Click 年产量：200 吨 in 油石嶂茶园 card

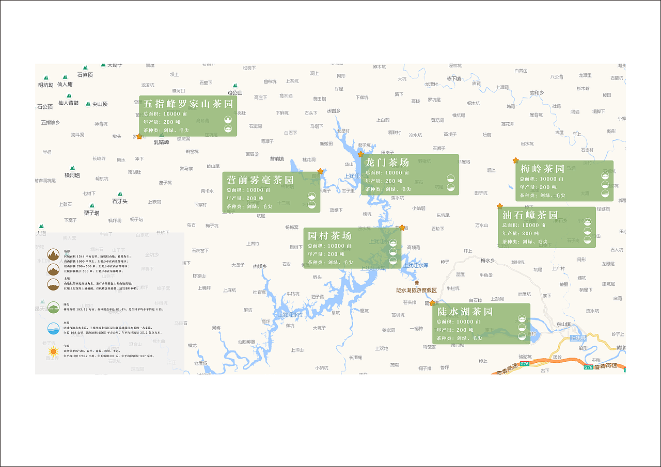click(521, 233)
